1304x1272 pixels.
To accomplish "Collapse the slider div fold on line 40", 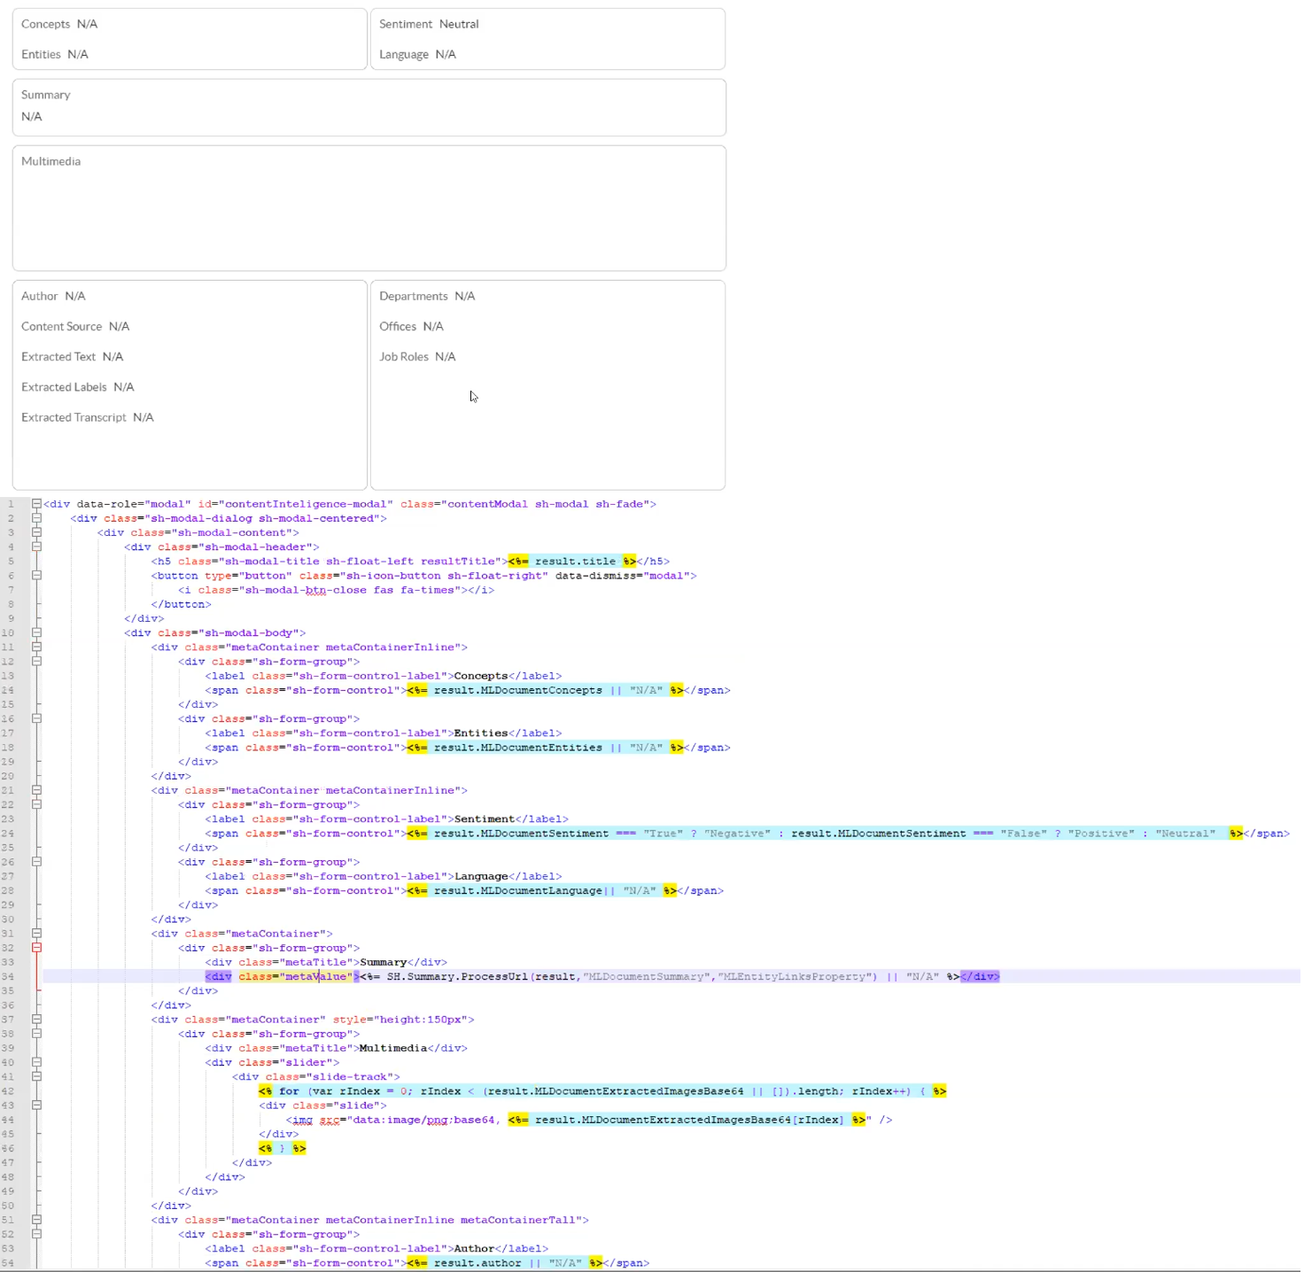I will [x=36, y=1062].
